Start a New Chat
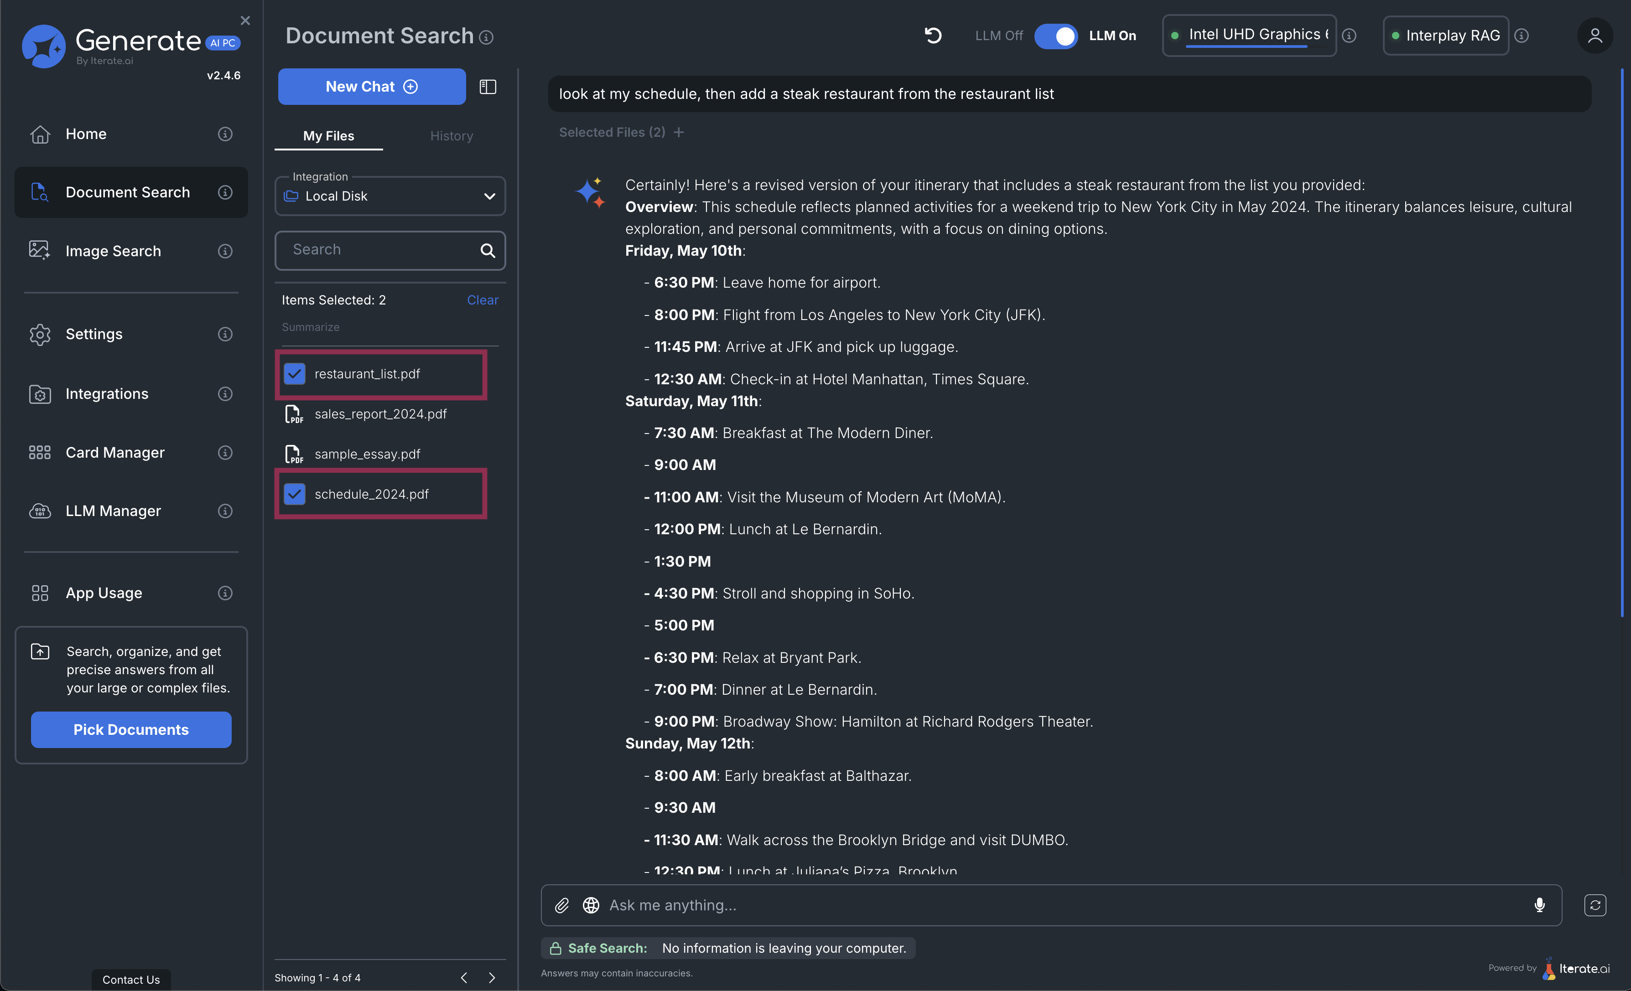This screenshot has width=1631, height=991. point(371,87)
